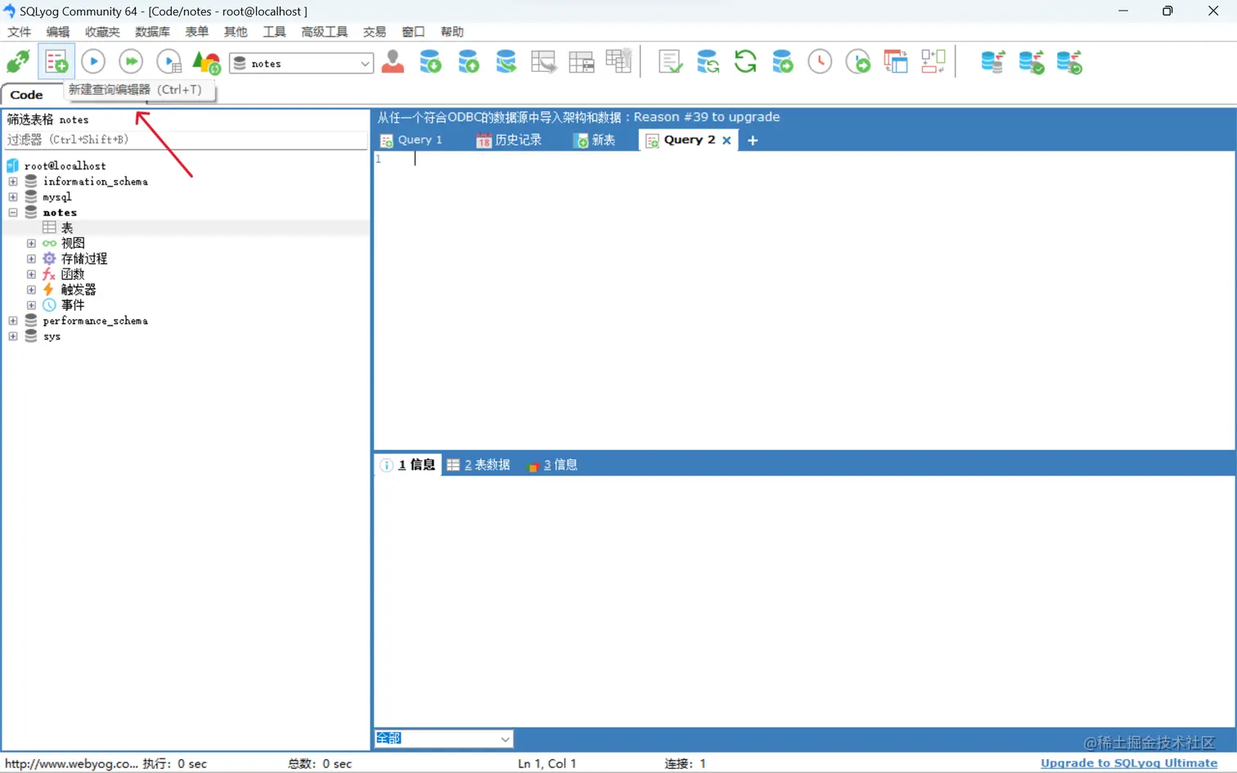Screen dimensions: 1237x773
Task: Click database icon with green up arrow
Action: point(468,62)
